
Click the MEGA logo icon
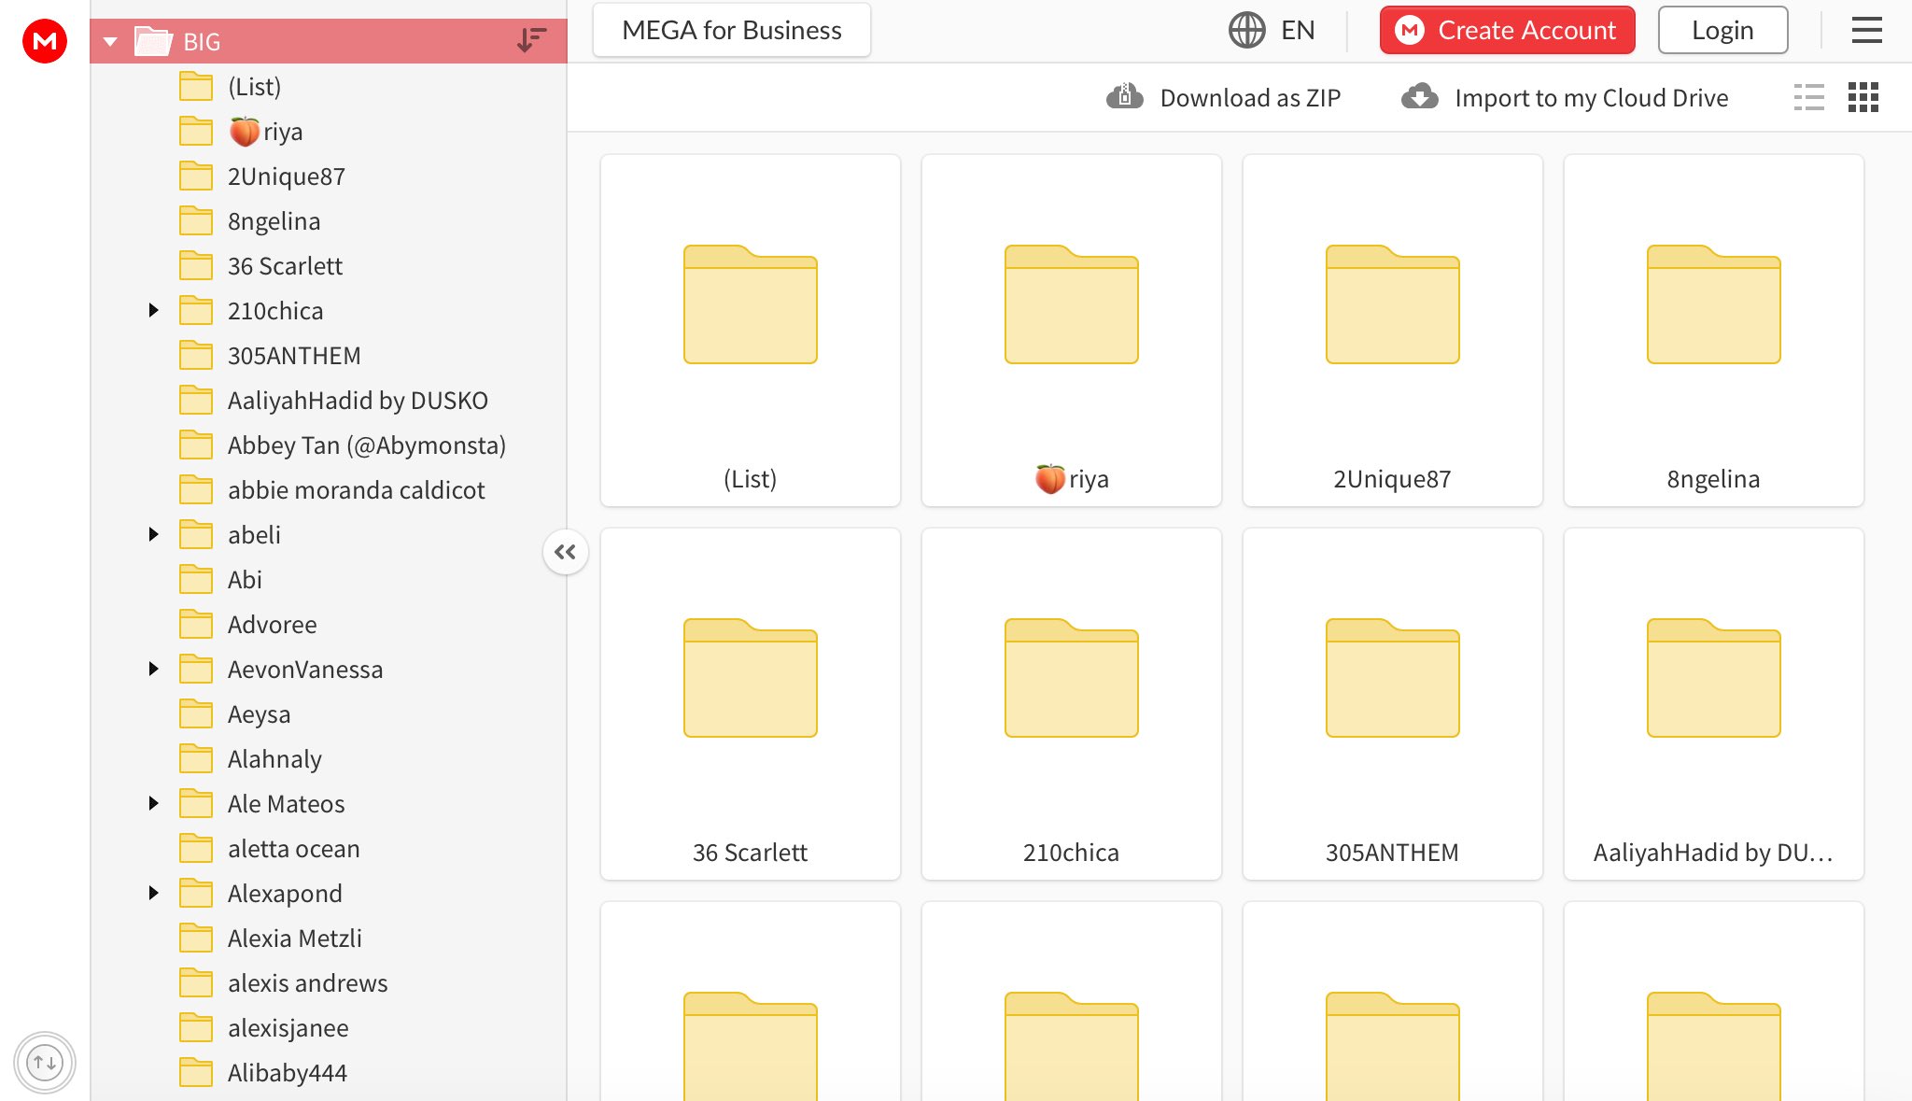pos(45,41)
